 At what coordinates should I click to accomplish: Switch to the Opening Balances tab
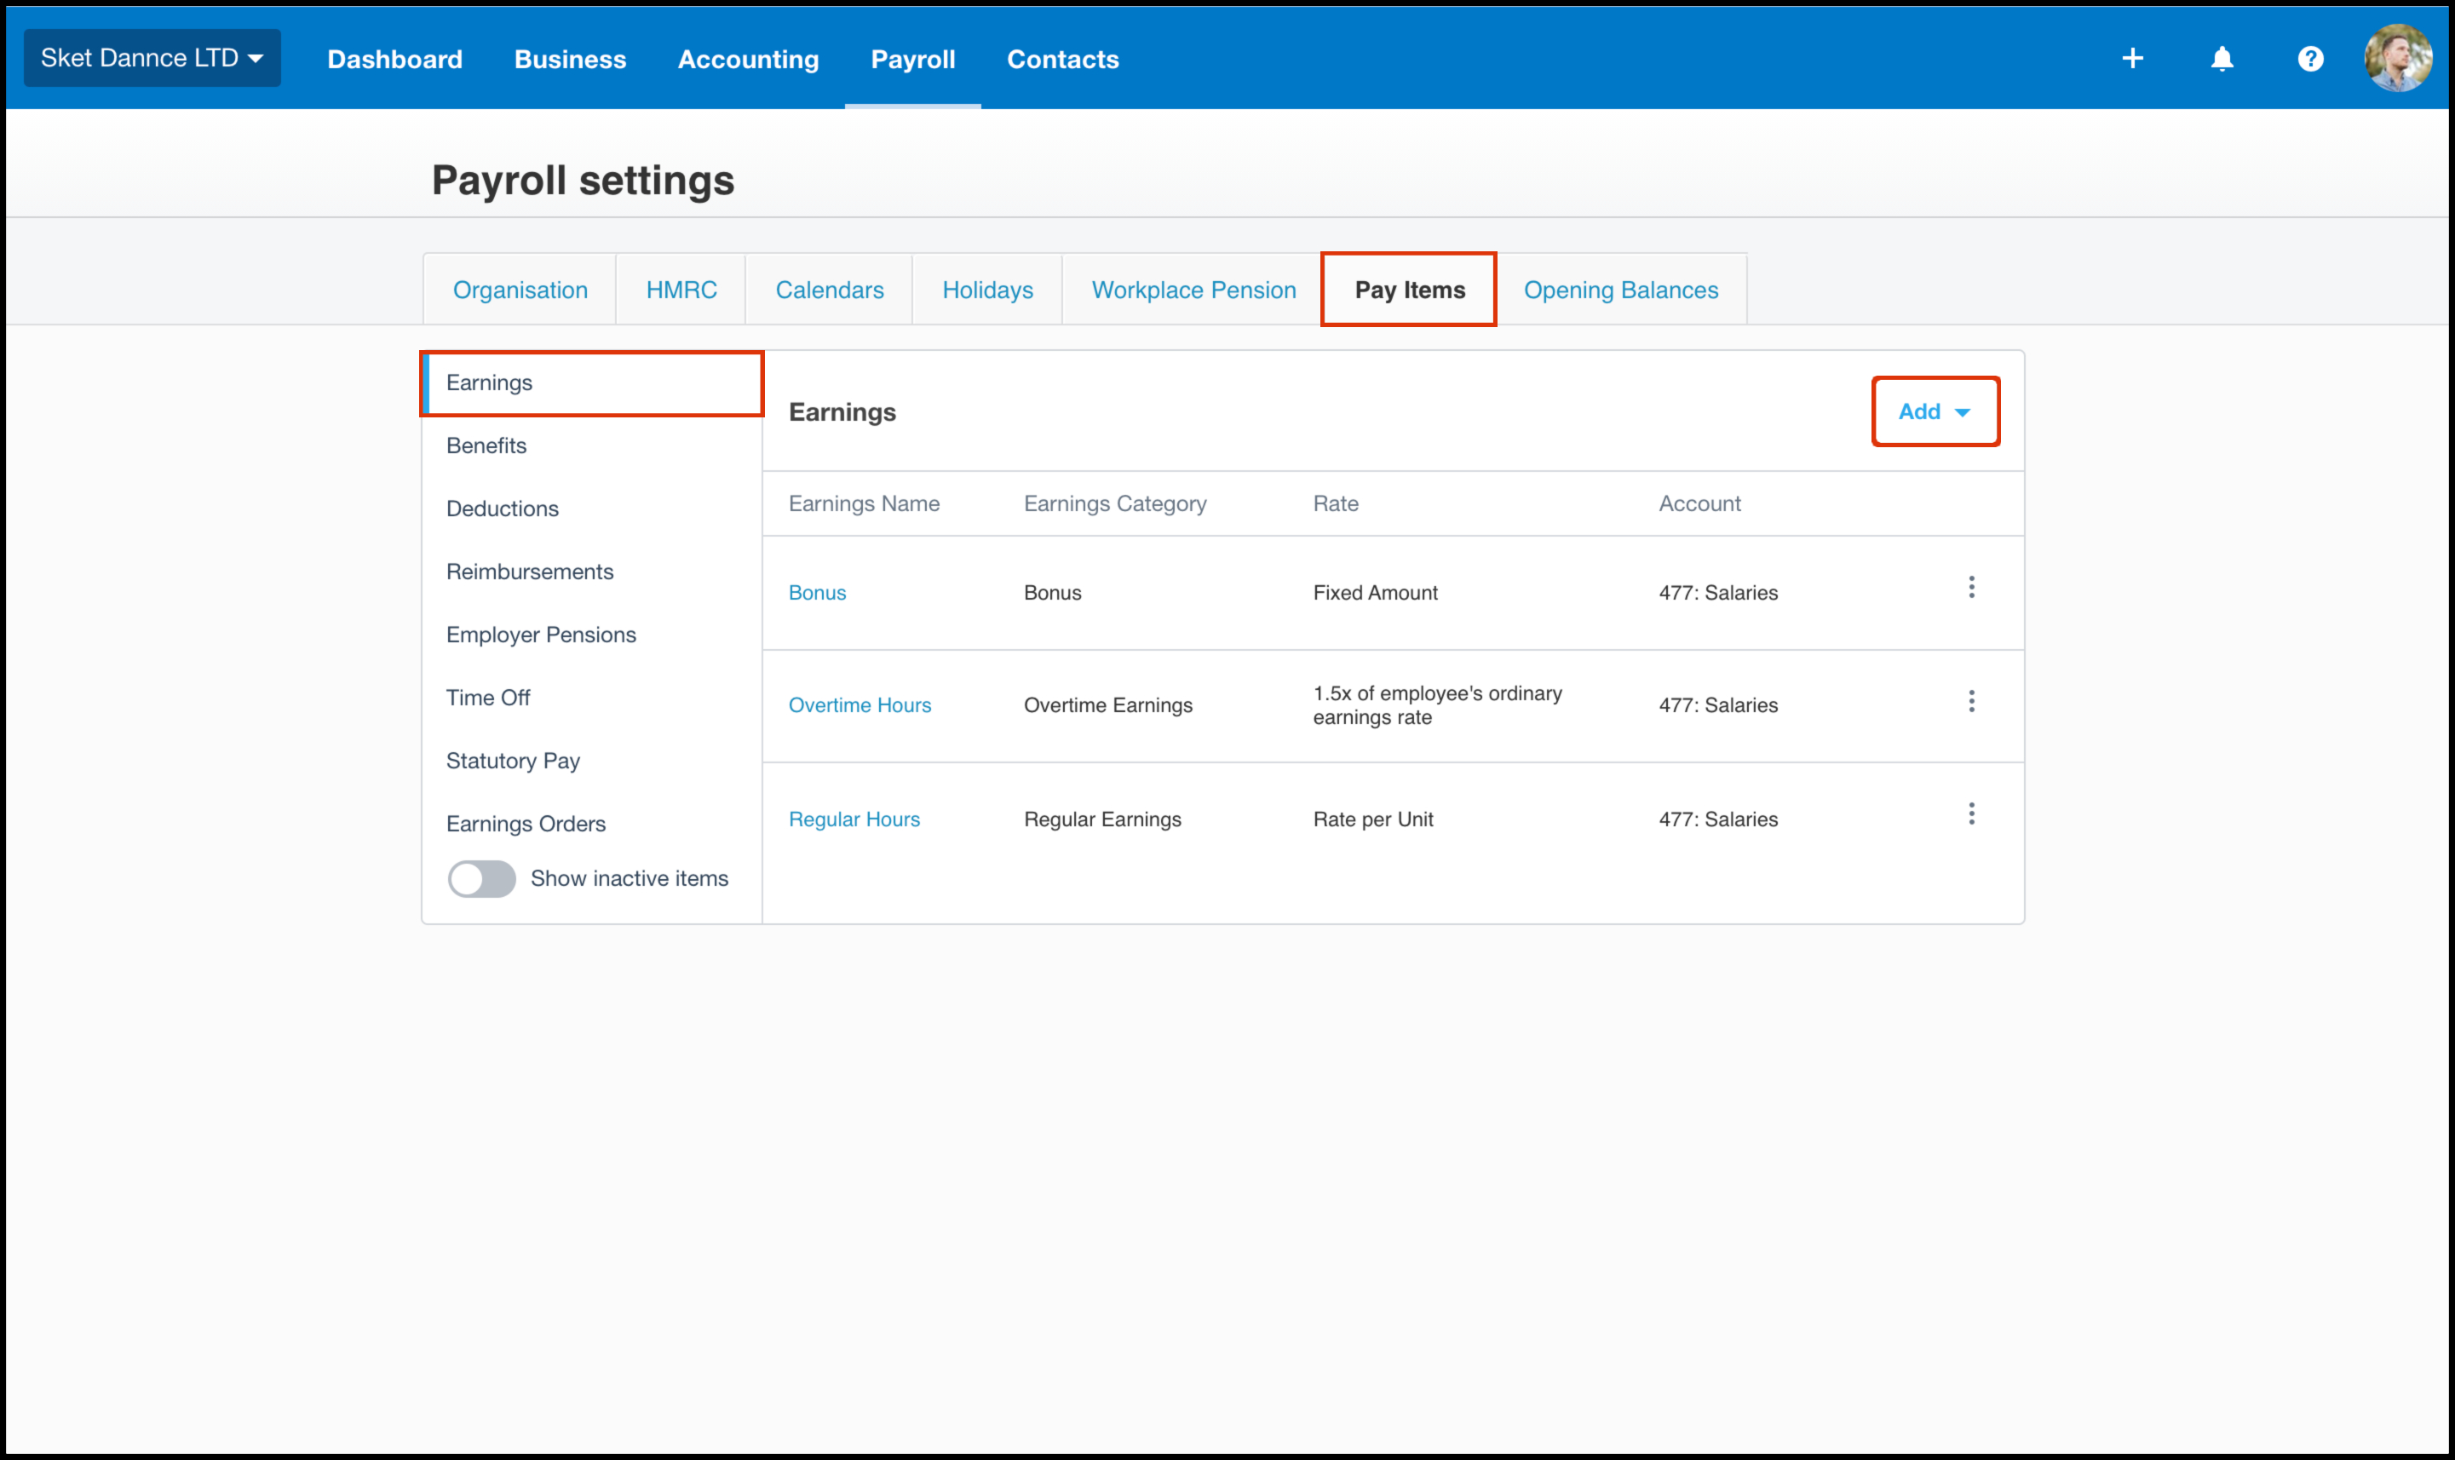coord(1621,290)
